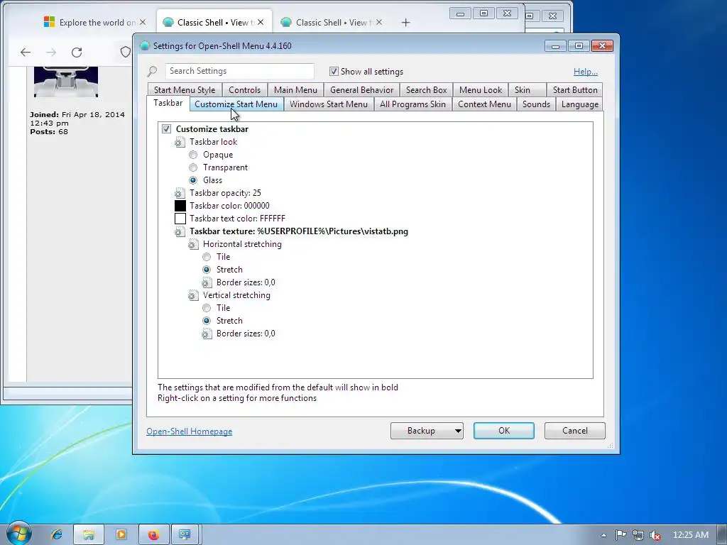Image resolution: width=727 pixels, height=545 pixels.
Task: Open the General Behavior tab
Action: (361, 90)
